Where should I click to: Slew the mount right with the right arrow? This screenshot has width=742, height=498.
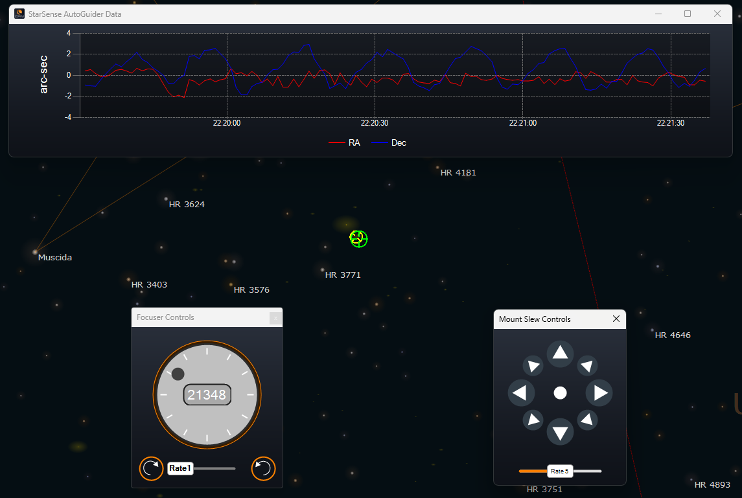(x=599, y=392)
